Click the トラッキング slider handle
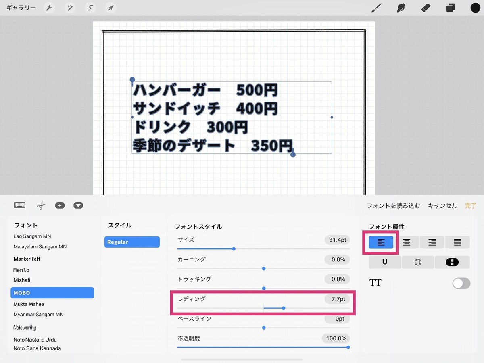Screen dimensions: 484x363 tap(264, 288)
